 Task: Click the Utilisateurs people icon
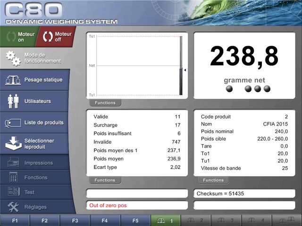[13, 101]
